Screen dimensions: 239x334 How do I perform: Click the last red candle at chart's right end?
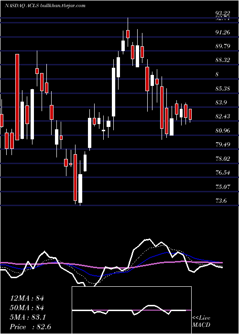pyautogui.click(x=190, y=114)
